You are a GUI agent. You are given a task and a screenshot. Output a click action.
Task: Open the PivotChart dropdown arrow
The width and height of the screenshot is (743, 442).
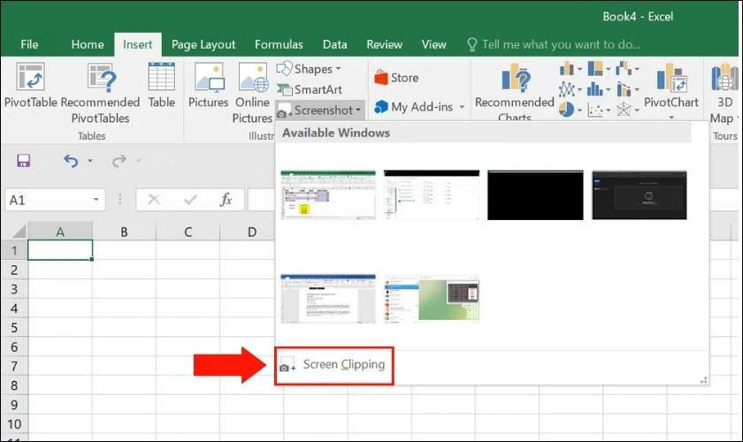[x=671, y=117]
